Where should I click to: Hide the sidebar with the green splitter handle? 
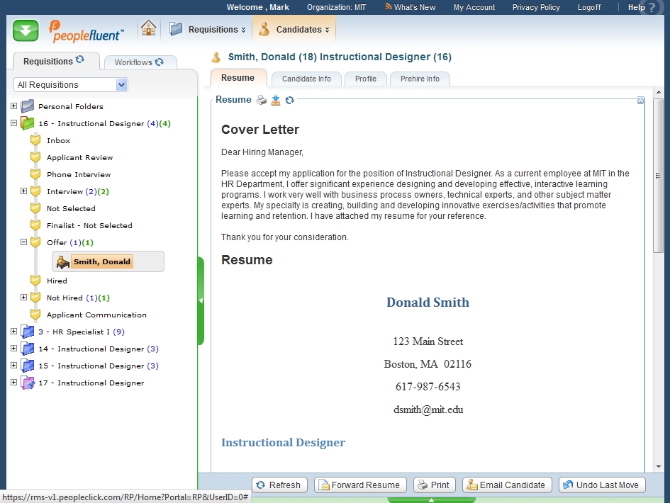tap(201, 300)
